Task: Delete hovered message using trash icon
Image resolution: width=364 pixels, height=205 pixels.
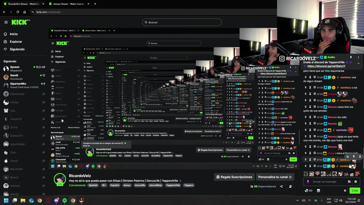Action: [x=360, y=157]
